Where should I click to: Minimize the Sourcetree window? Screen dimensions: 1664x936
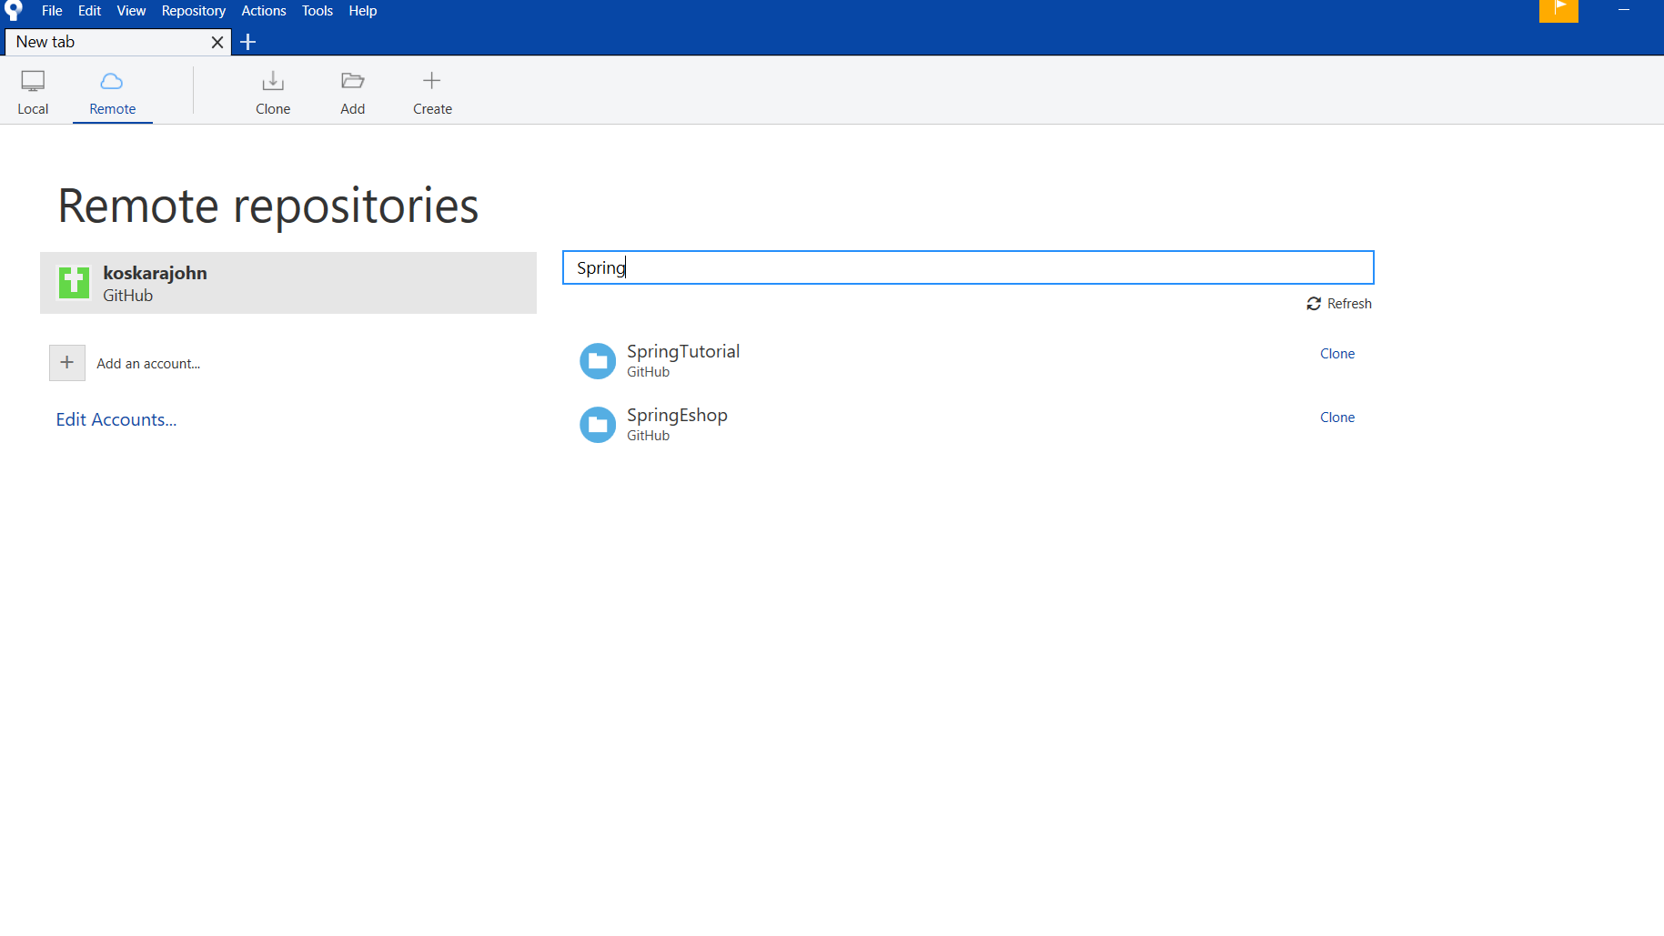pyautogui.click(x=1623, y=10)
